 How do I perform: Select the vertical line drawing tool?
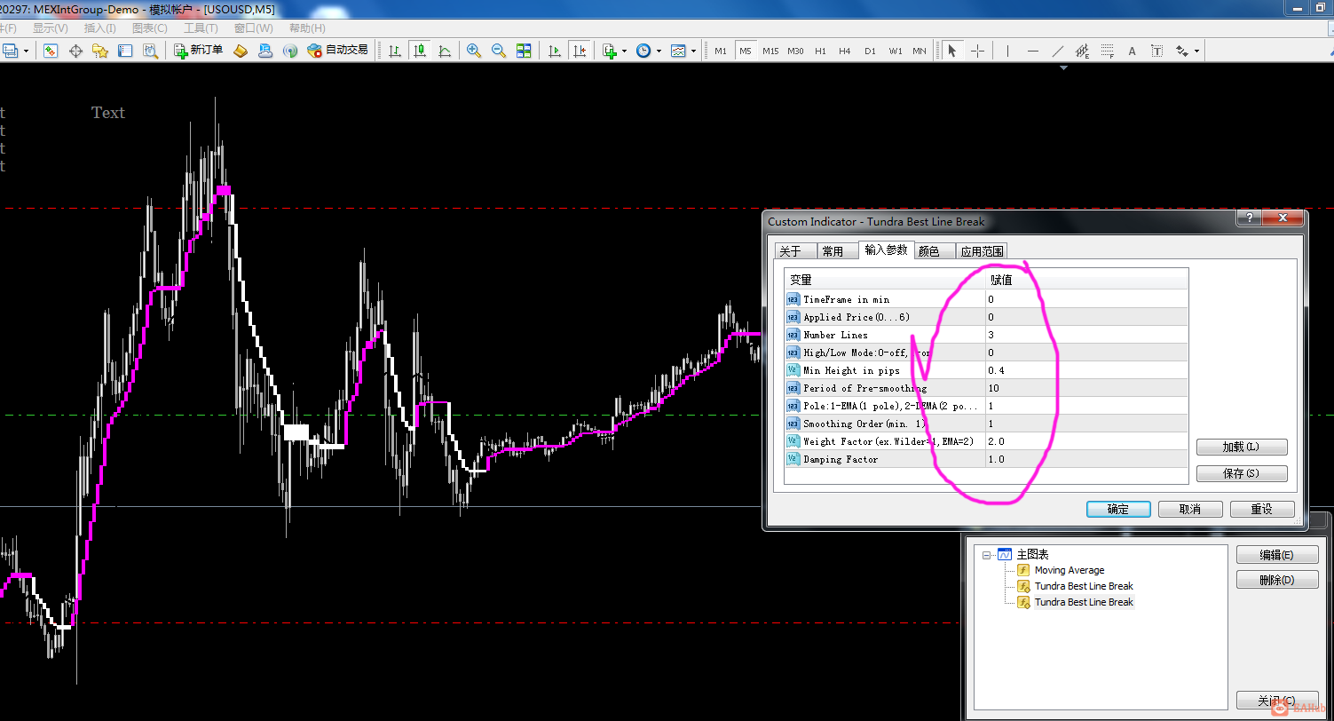pos(1007,51)
